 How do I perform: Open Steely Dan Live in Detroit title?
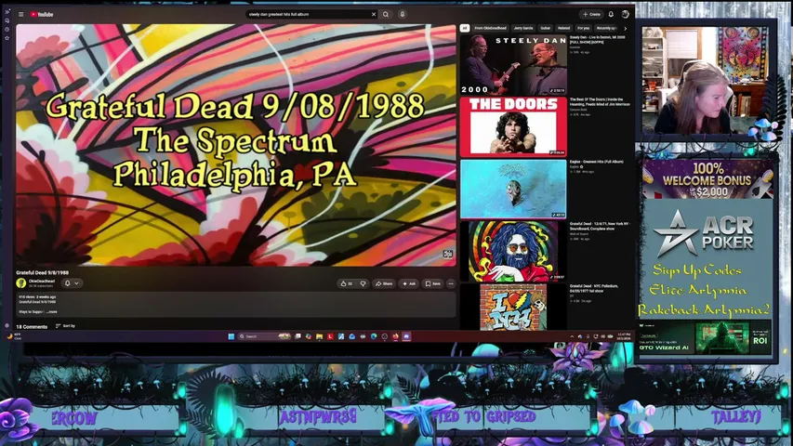click(597, 39)
